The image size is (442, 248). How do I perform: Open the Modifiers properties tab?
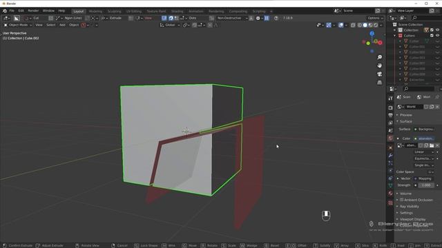coord(390,155)
